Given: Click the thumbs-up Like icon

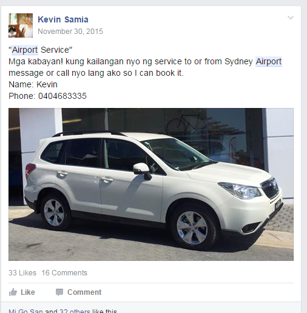Looking at the screenshot, I should 13,292.
